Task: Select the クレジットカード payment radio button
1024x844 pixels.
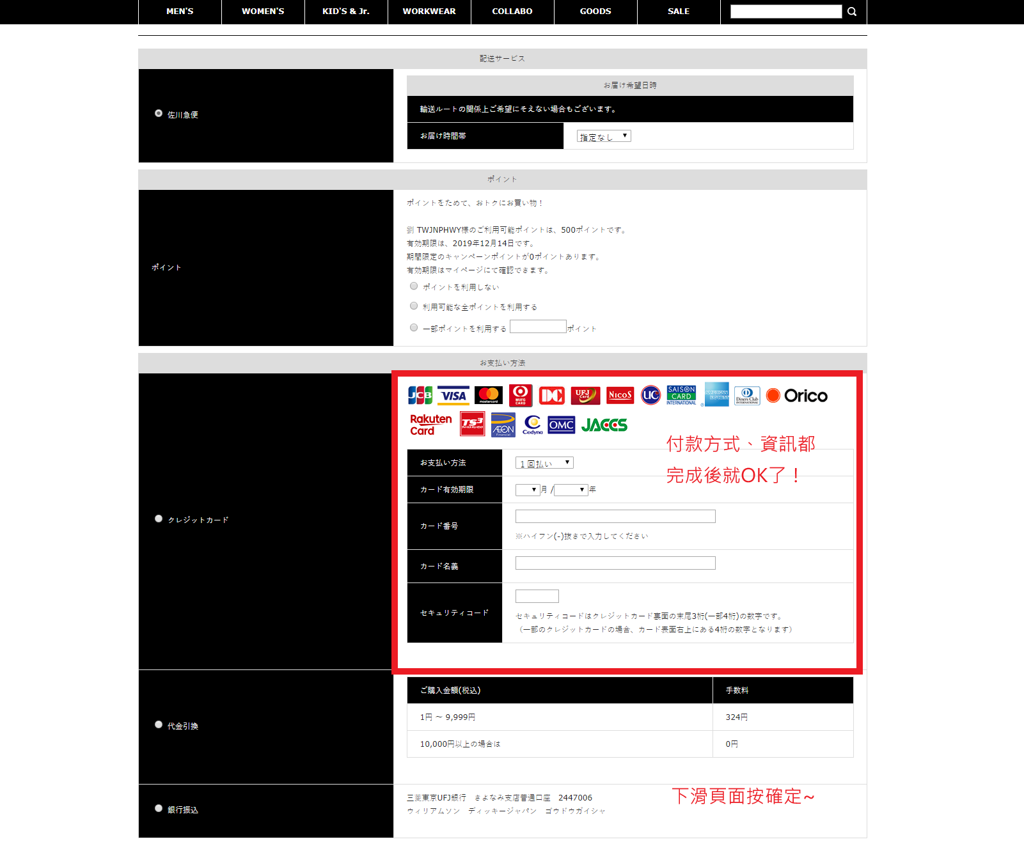Action: (x=159, y=519)
